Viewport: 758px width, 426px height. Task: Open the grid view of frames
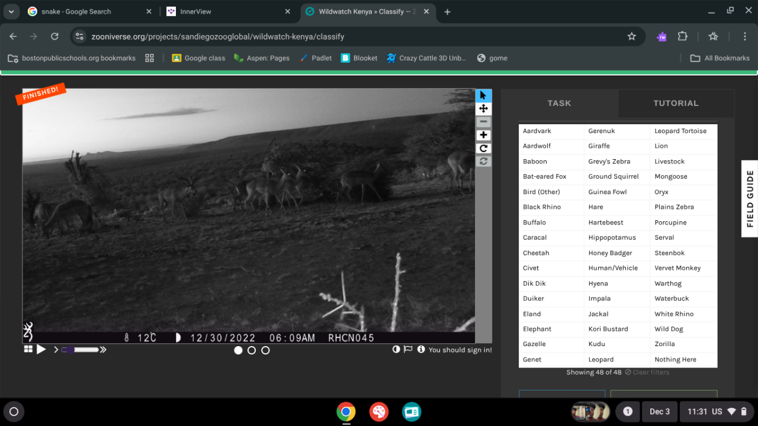click(x=28, y=350)
